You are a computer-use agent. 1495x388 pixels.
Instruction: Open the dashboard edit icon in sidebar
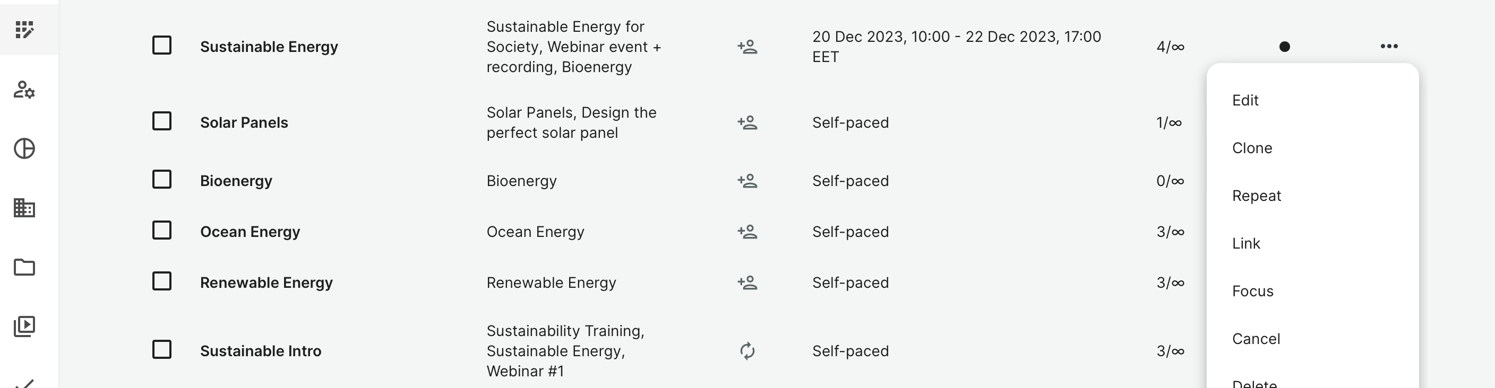(x=24, y=30)
